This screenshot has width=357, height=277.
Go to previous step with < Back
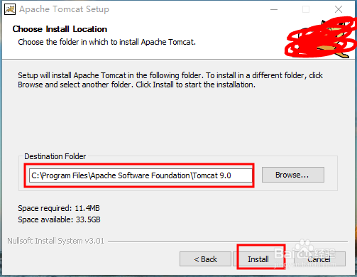205,259
